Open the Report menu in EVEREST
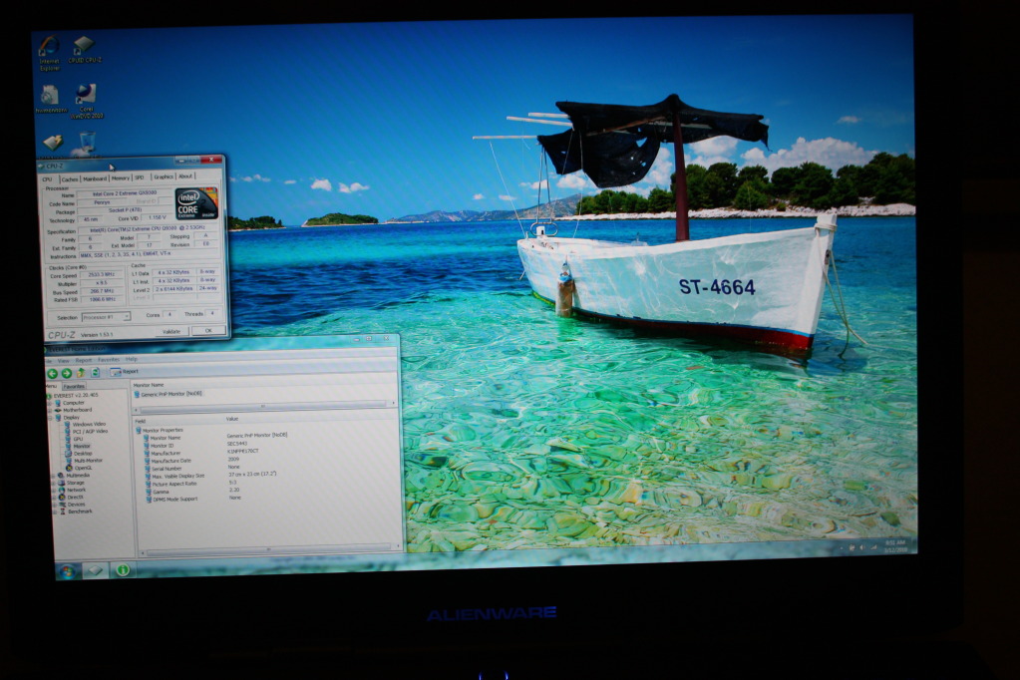Image resolution: width=1020 pixels, height=680 pixels. (x=84, y=360)
